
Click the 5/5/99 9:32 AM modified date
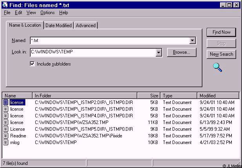pos(215,129)
